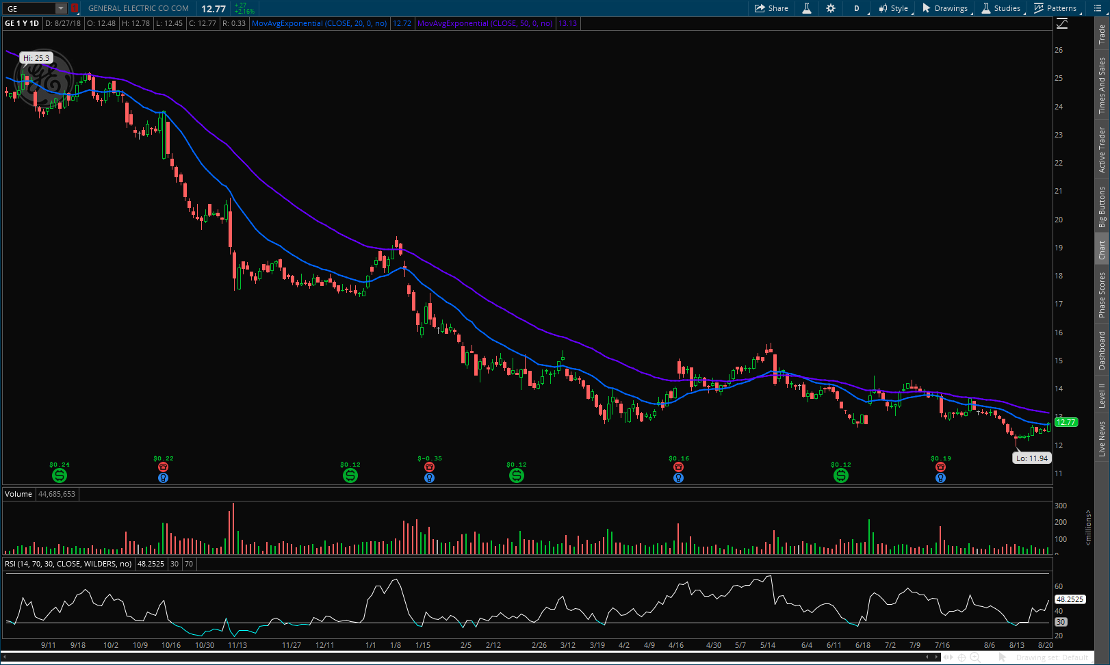
Task: Open Dashboard sidebar tab
Action: click(1102, 350)
